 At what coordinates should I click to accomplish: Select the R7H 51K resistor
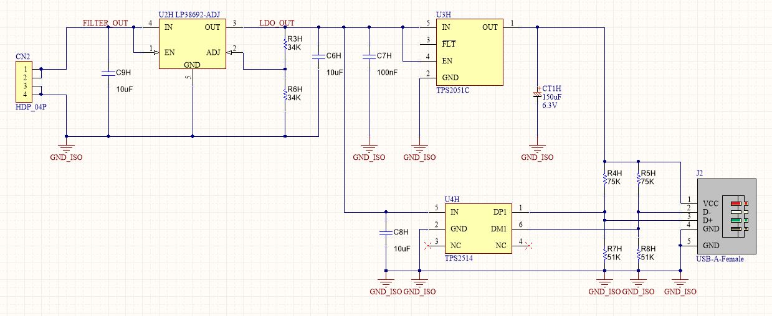[604, 253]
